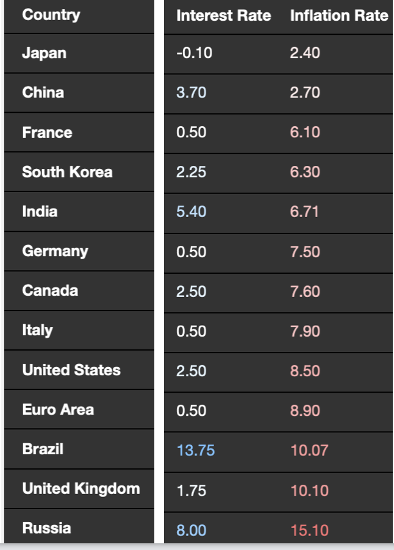Image resolution: width=394 pixels, height=550 pixels.
Task: Open the France row link
Action: (47, 132)
